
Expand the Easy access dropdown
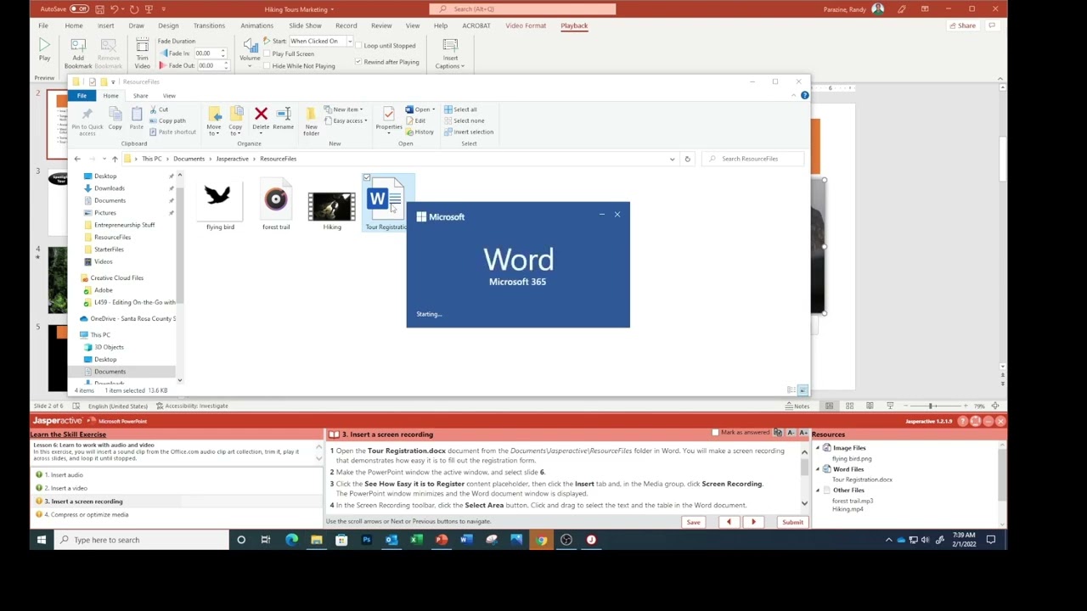[346, 121]
